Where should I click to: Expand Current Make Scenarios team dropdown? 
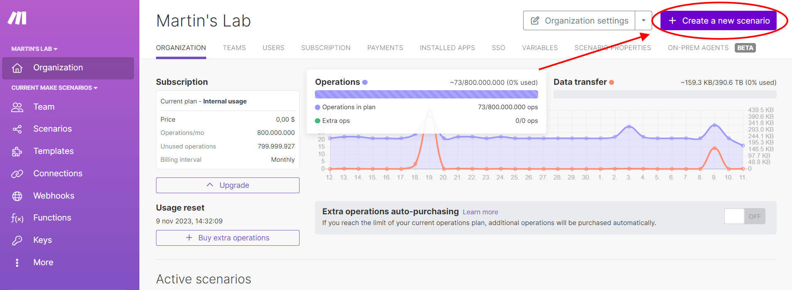(54, 88)
